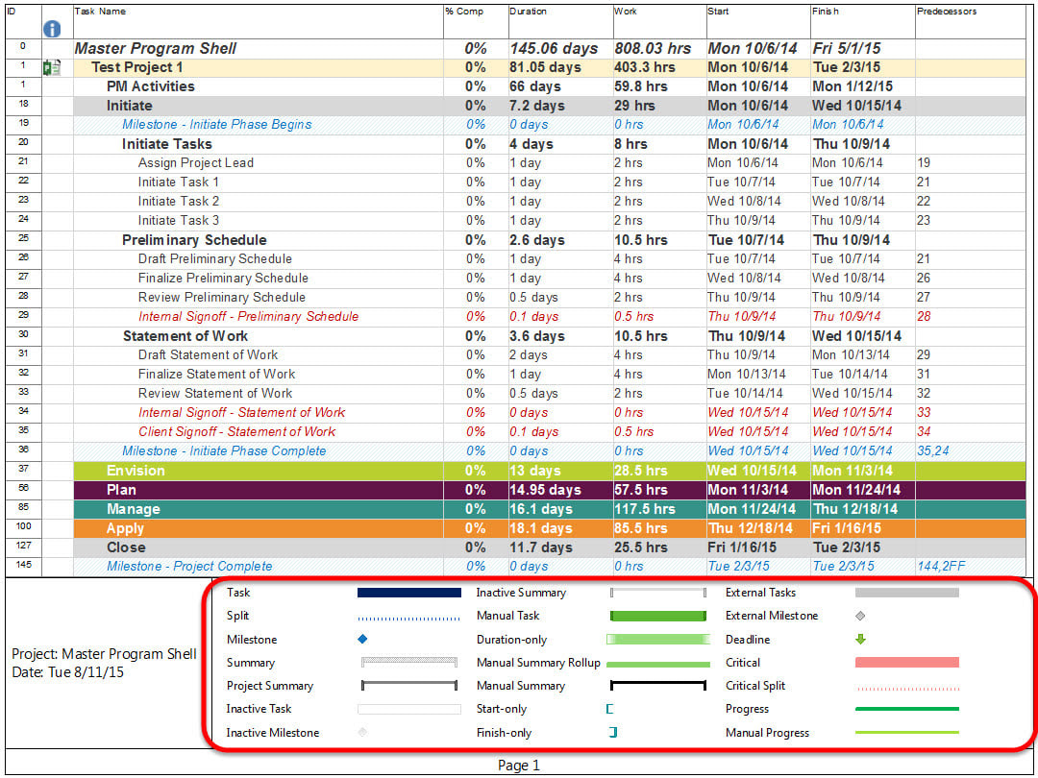Click the blue Milestone diamond in legend
This screenshot has width=1038, height=778.
pos(362,639)
